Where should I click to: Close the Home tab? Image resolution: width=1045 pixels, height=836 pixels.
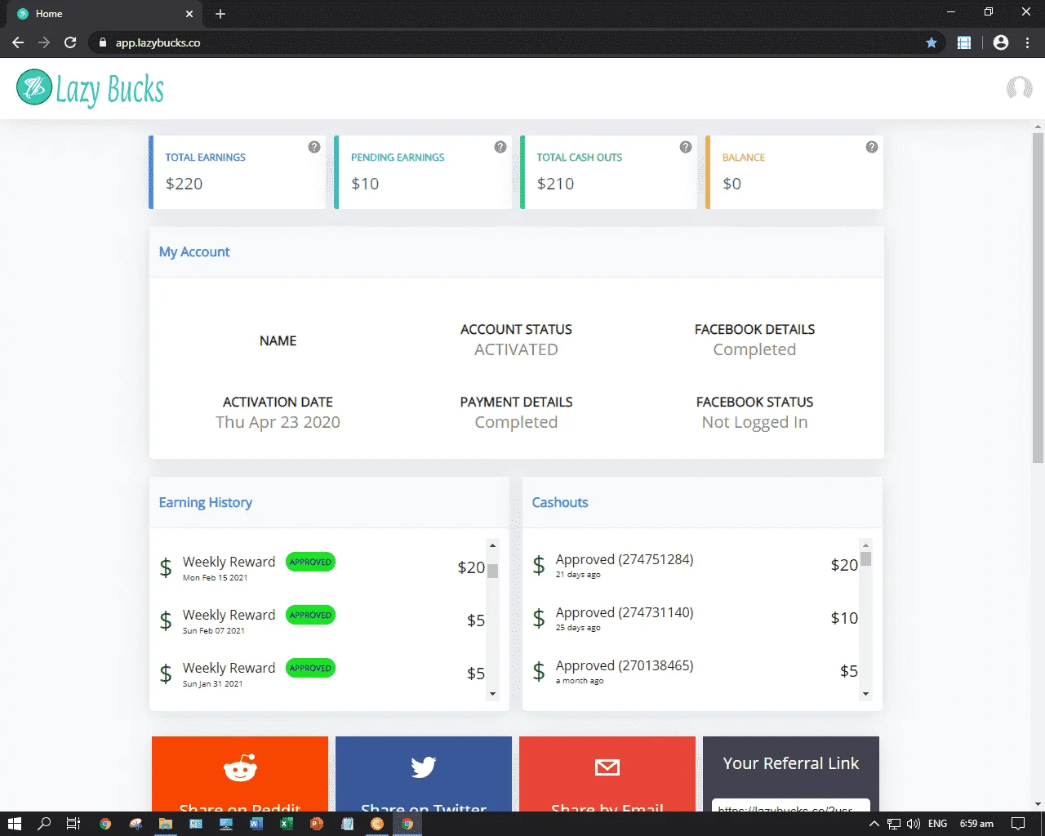coord(189,14)
